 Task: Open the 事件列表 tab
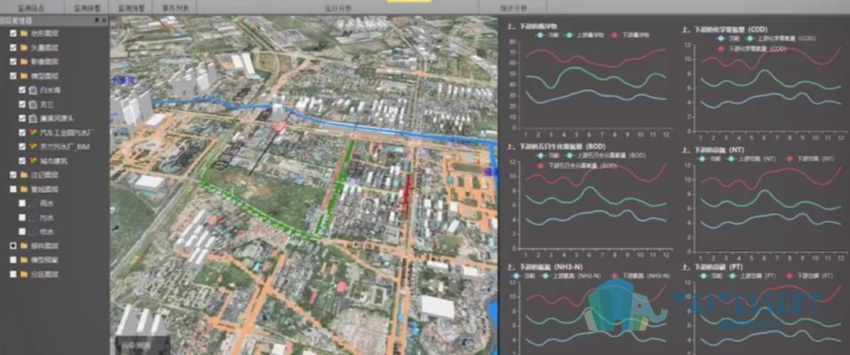[x=175, y=8]
